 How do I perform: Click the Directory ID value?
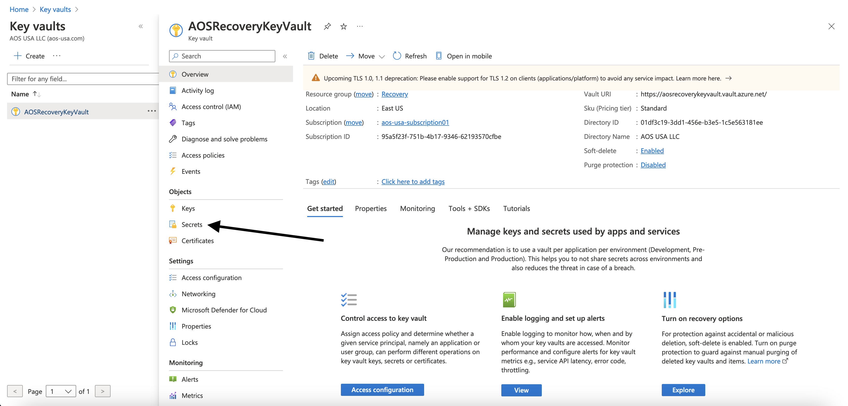[701, 122]
